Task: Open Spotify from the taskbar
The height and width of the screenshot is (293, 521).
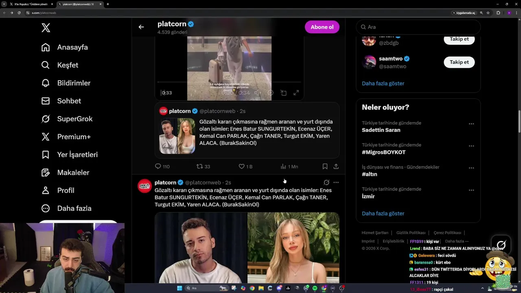Action: click(x=315, y=288)
